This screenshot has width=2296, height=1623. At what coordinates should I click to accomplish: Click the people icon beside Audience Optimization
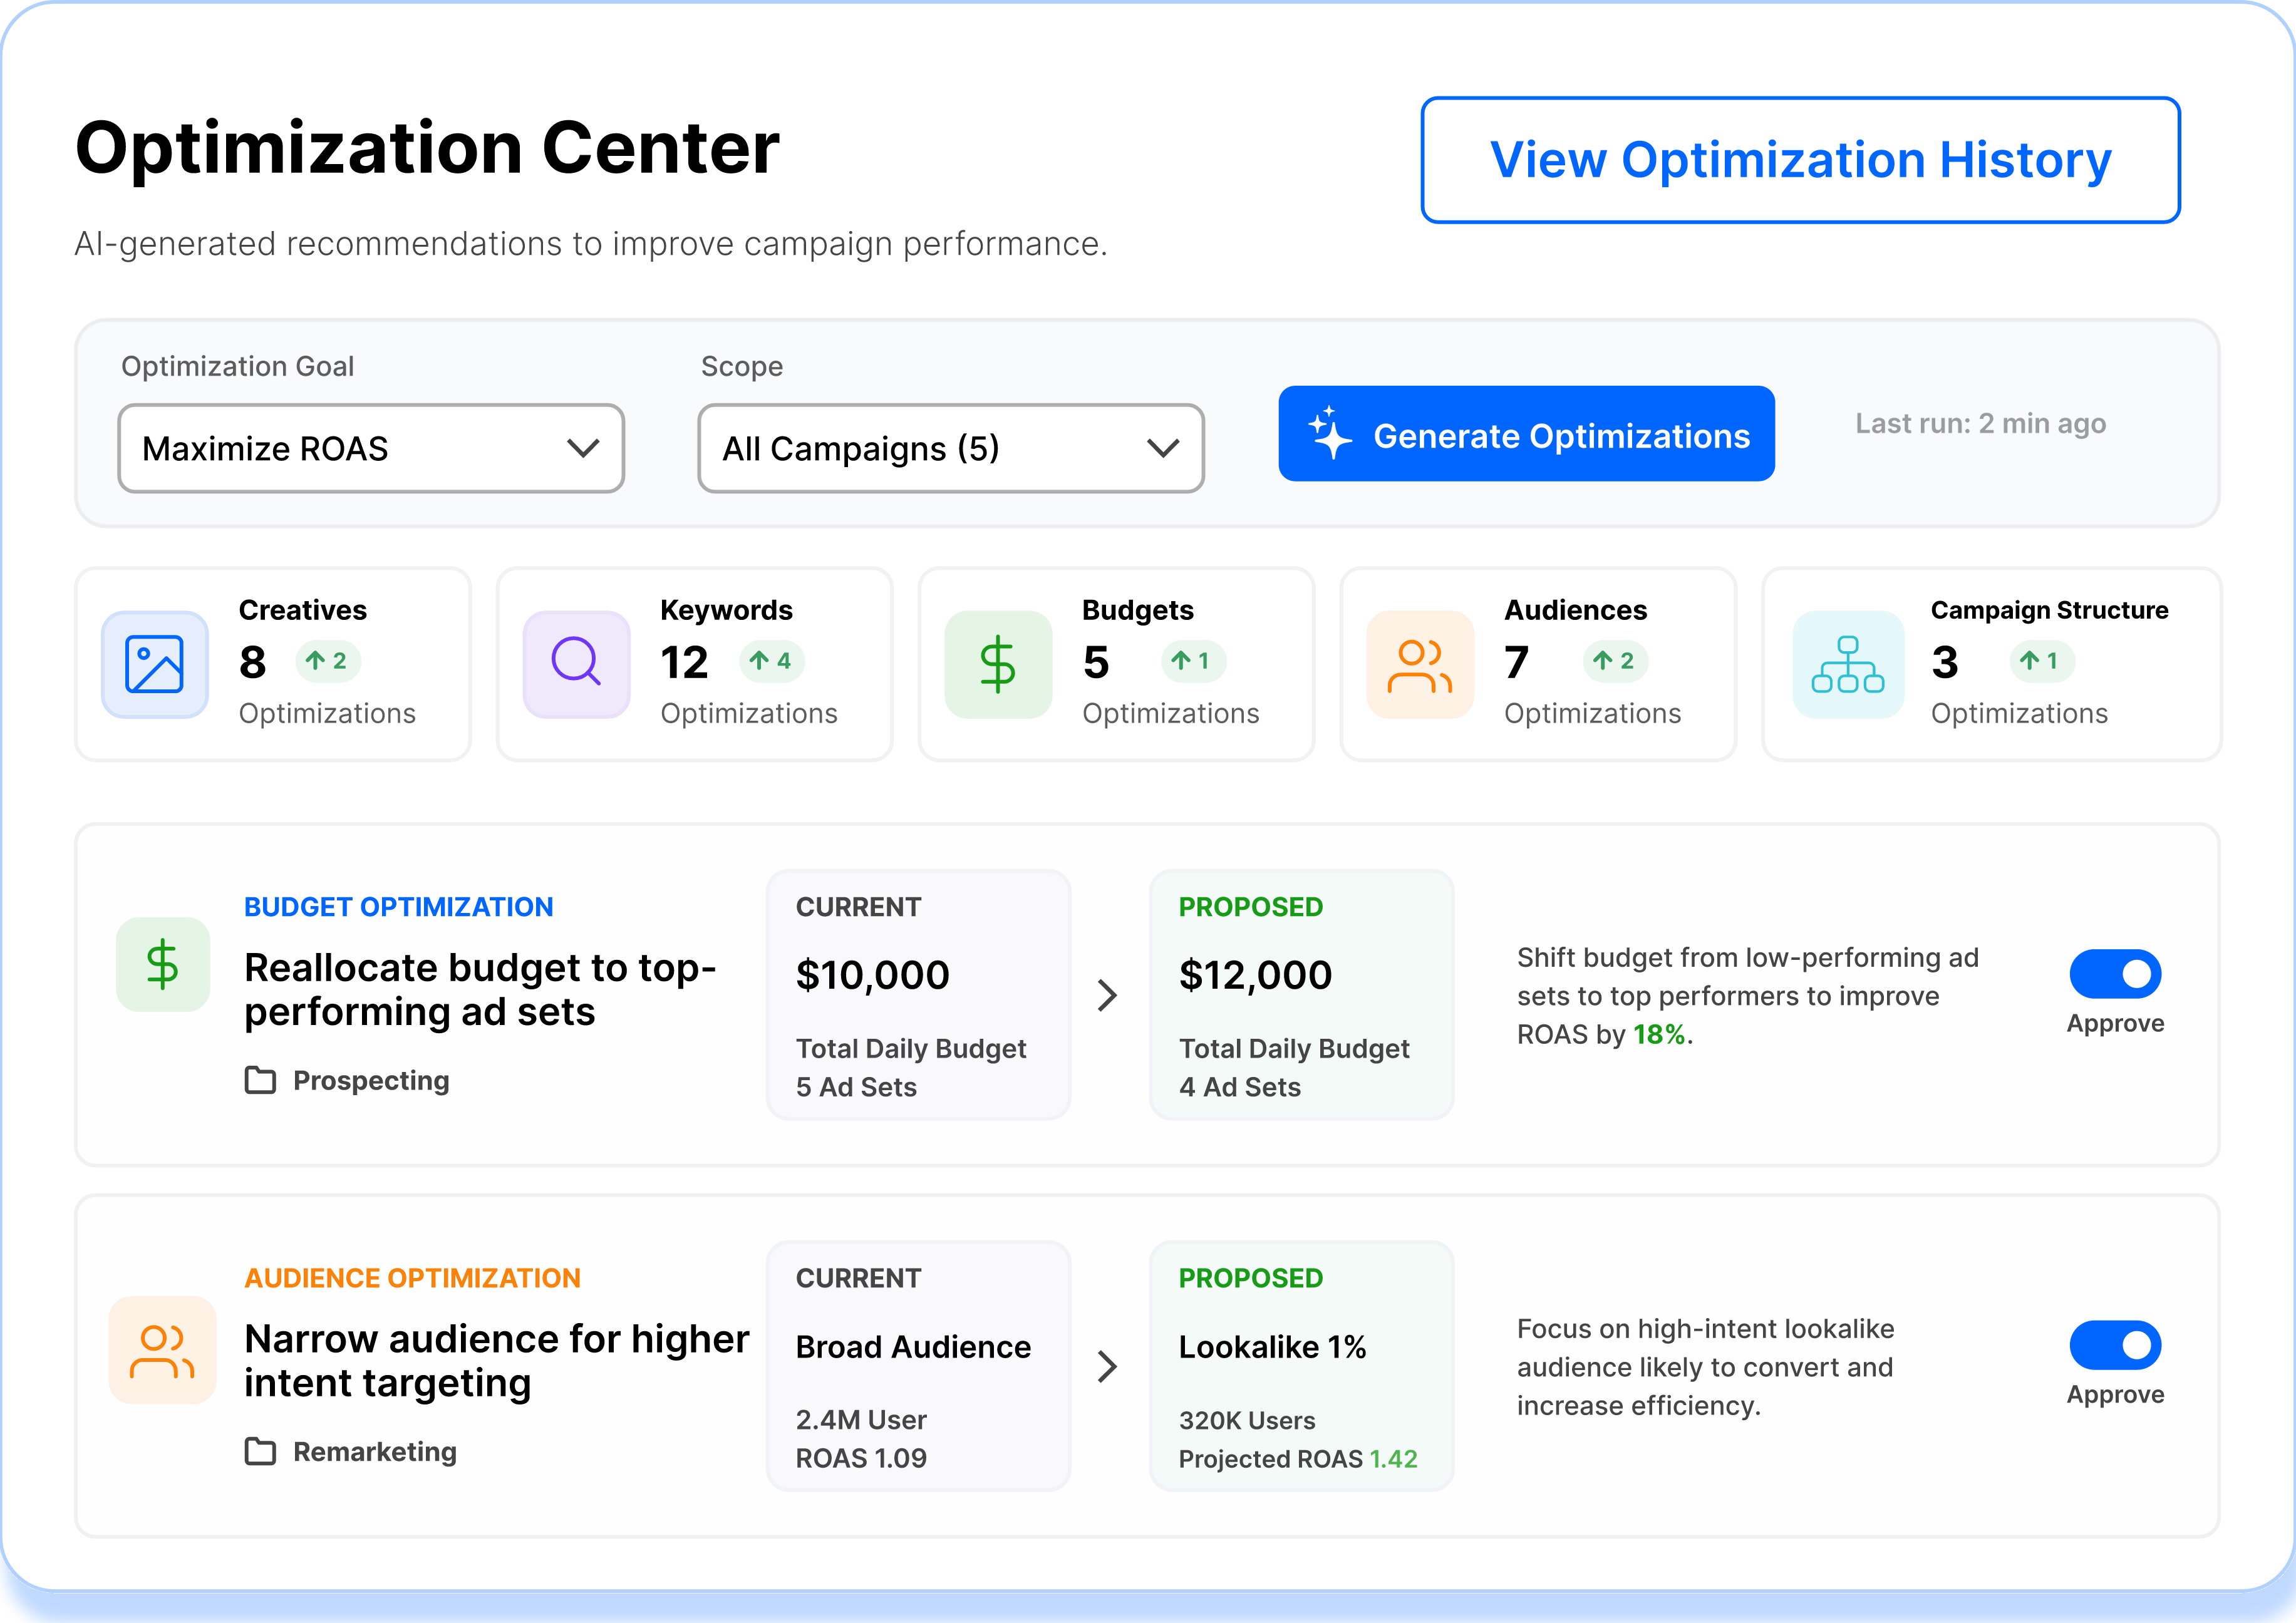(163, 1350)
